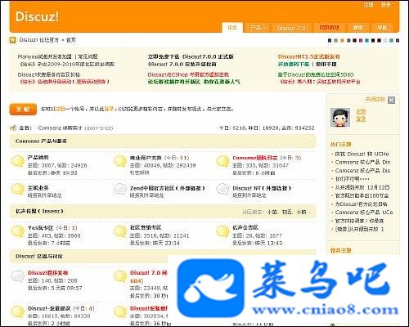Click the Comsenz团队日志 forum bubble icon

coord(222,161)
